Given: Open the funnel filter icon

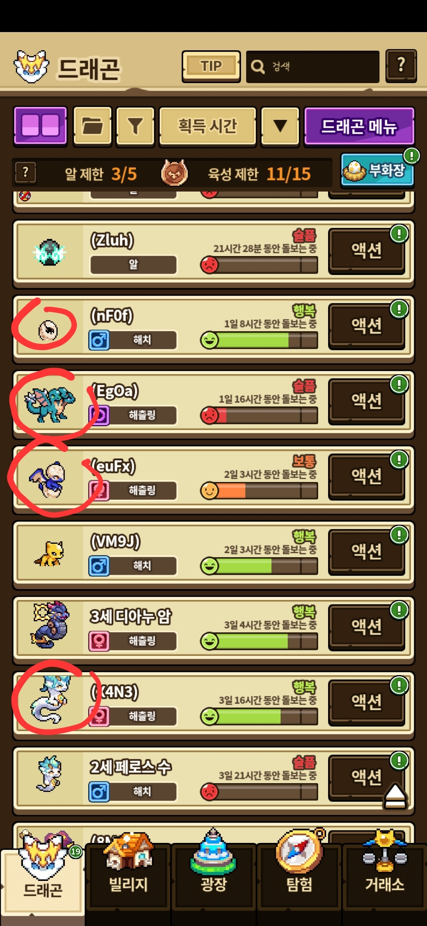Looking at the screenshot, I should [135, 126].
